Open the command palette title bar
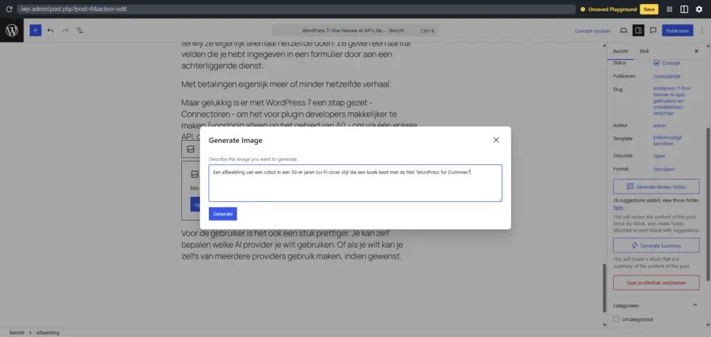The width and height of the screenshot is (711, 337). (355, 31)
